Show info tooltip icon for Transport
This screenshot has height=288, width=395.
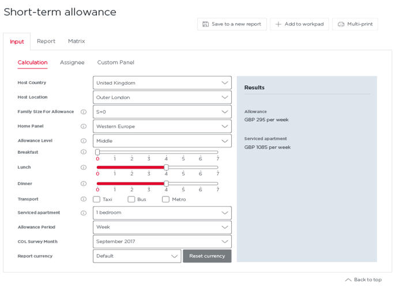point(84,199)
